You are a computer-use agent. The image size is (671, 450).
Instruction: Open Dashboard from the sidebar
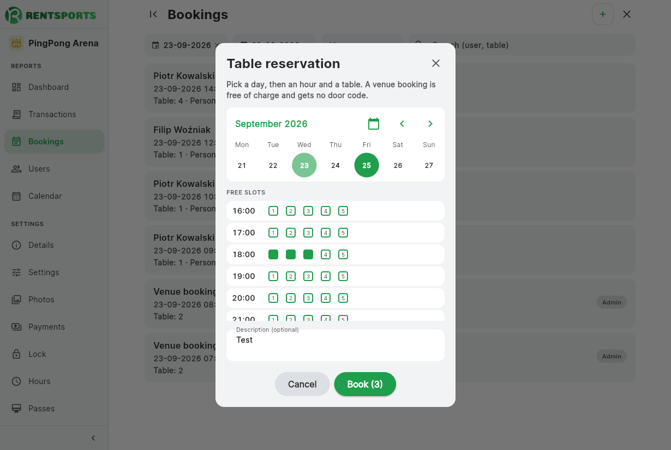55,87
